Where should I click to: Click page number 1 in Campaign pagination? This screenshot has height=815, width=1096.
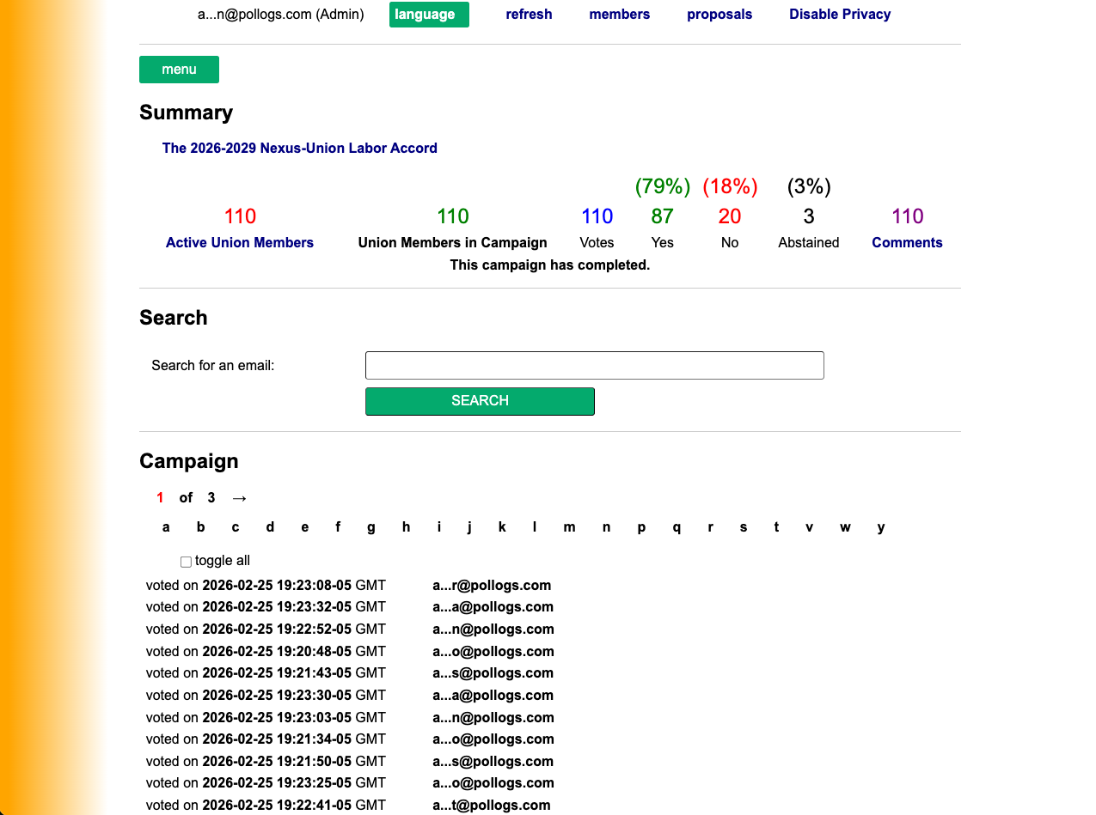(160, 498)
